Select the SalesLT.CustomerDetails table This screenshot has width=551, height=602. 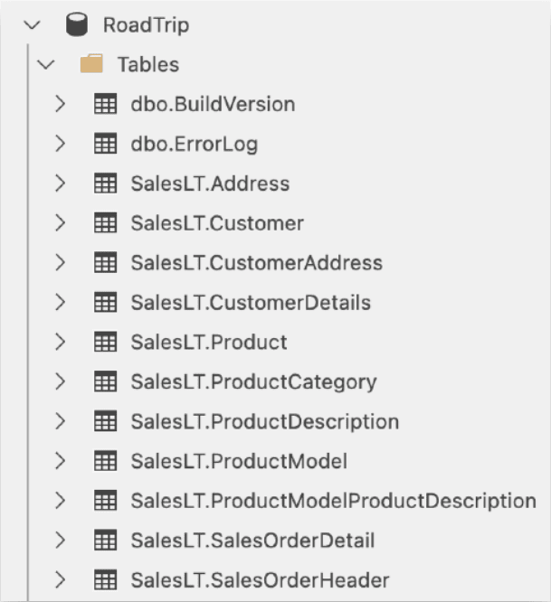coord(251,303)
